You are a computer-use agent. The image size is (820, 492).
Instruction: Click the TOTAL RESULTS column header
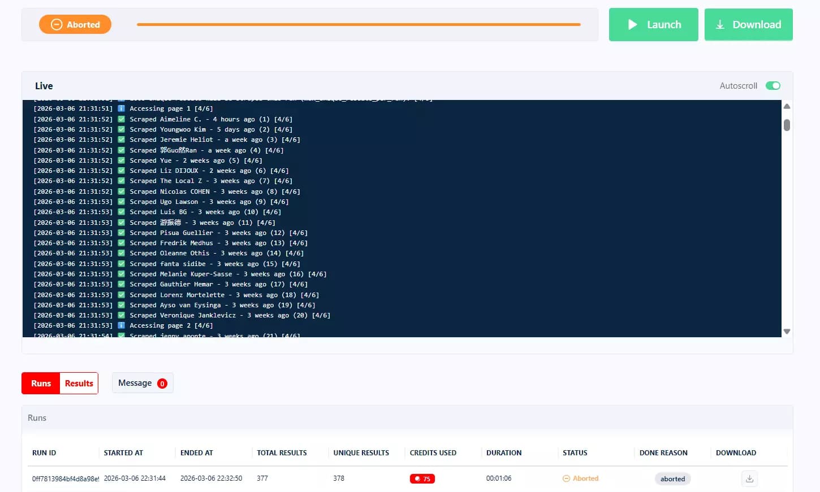pyautogui.click(x=282, y=452)
